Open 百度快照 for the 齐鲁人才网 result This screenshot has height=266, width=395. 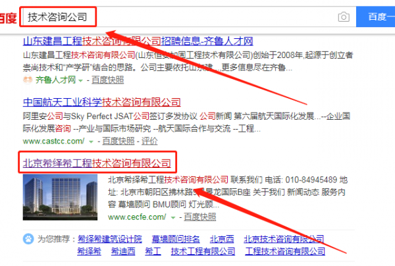107,80
